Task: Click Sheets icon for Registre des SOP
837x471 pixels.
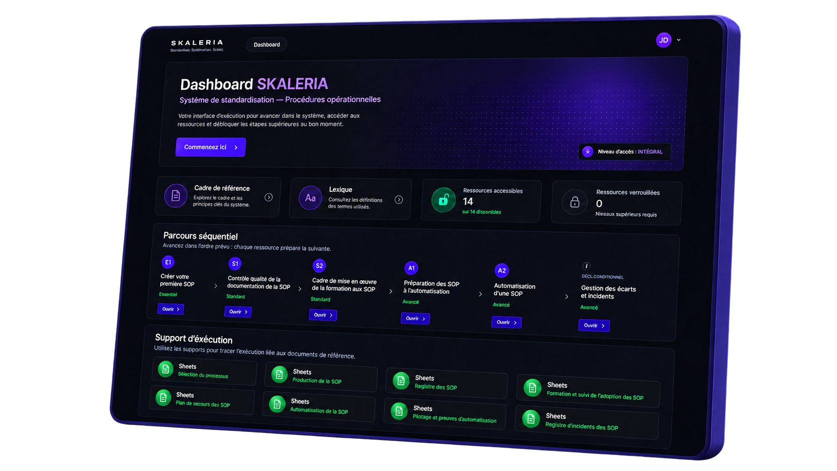Action: (x=401, y=381)
